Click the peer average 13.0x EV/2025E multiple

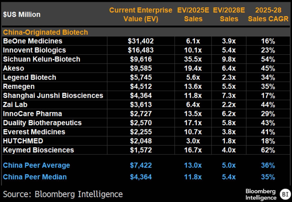coord(193,165)
